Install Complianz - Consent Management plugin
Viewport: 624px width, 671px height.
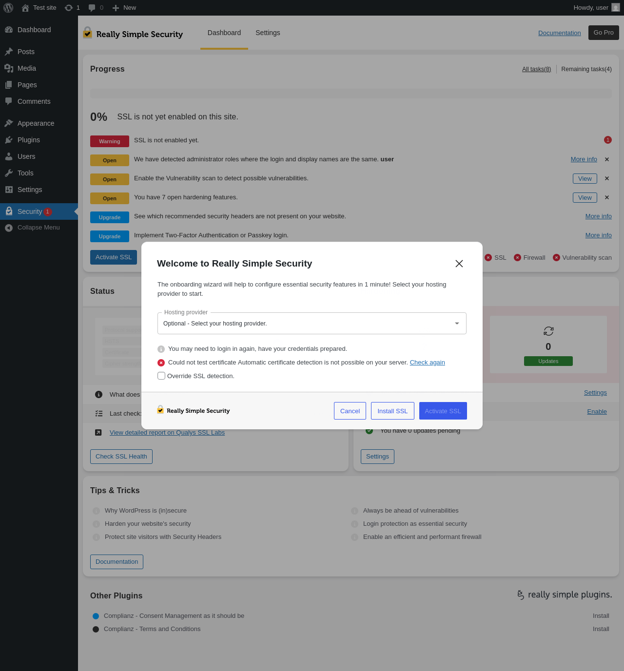601,616
